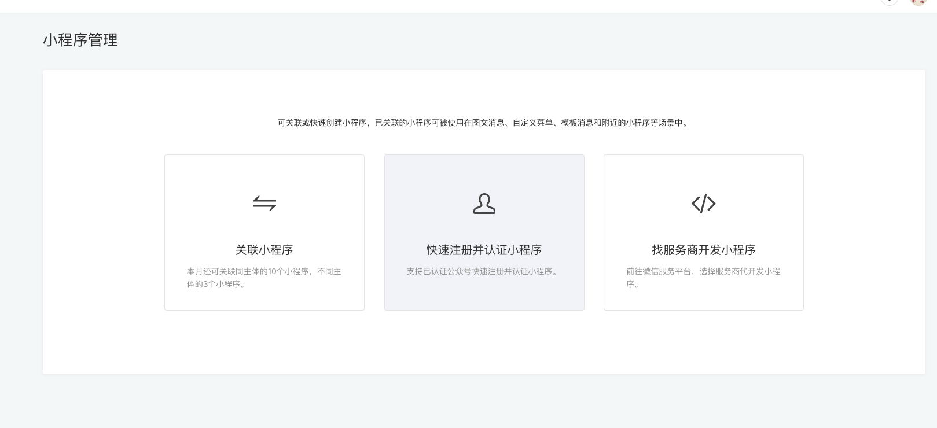
Task: Click the person silhouette registration icon
Action: (484, 204)
